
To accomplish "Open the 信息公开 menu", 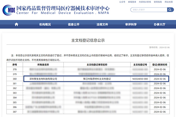I will (74, 24).
